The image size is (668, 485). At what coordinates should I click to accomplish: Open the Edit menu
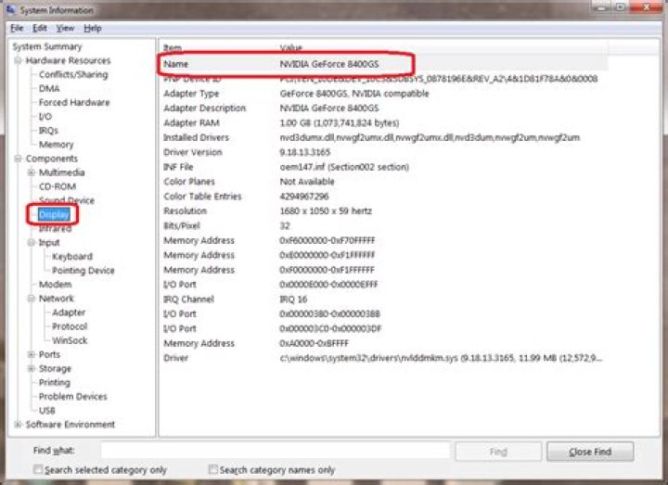(40, 29)
